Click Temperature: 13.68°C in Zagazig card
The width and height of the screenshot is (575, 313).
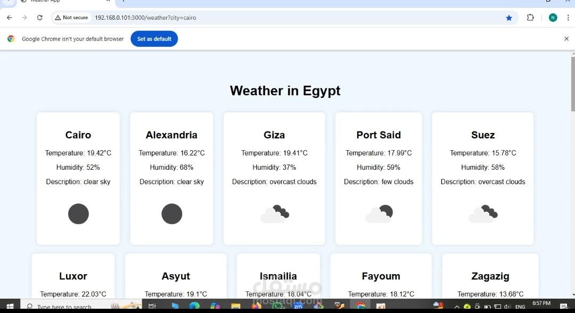(x=490, y=294)
